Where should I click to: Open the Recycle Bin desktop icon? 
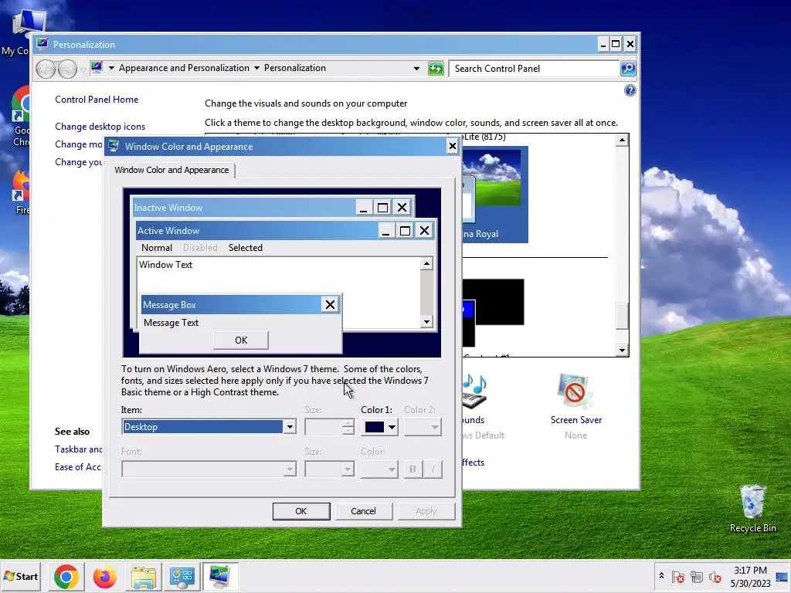click(x=752, y=508)
